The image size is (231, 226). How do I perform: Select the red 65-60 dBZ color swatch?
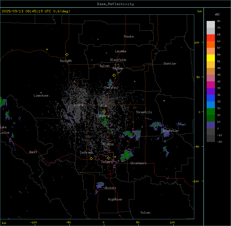(211, 38)
